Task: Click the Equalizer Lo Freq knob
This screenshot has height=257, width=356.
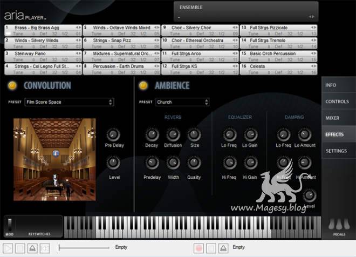Action: pos(230,134)
